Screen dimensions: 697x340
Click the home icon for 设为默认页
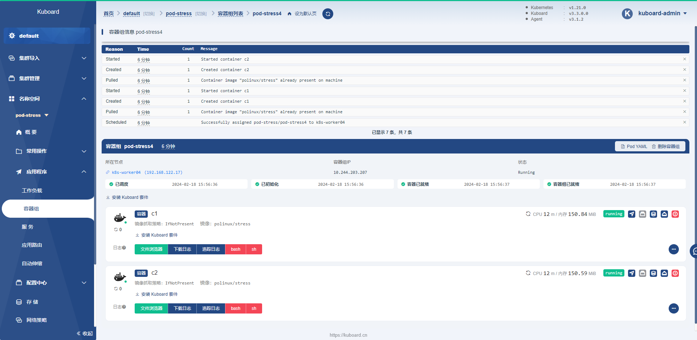click(289, 14)
